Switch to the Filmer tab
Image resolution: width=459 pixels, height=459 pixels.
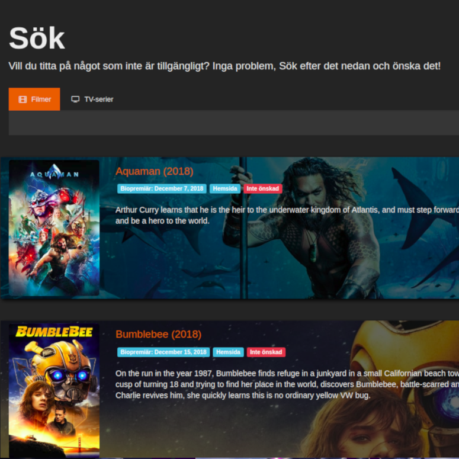(x=34, y=99)
